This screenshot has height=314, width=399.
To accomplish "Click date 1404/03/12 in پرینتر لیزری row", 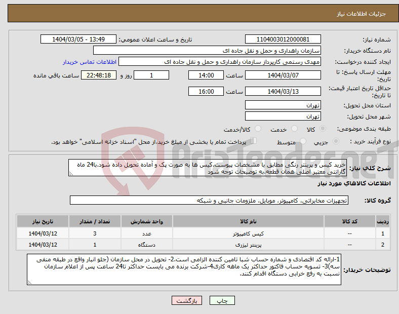I will coord(43,245).
